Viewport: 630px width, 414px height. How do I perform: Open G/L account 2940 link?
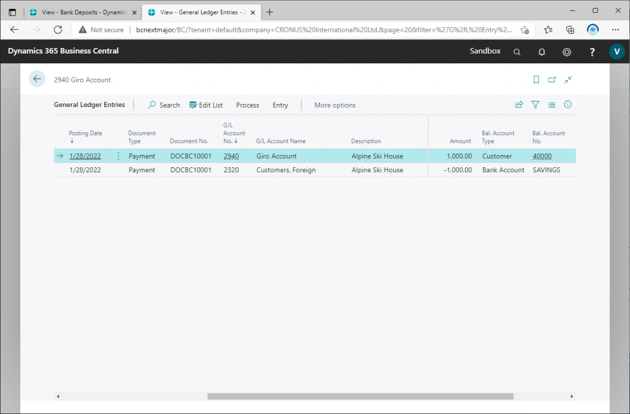point(231,156)
